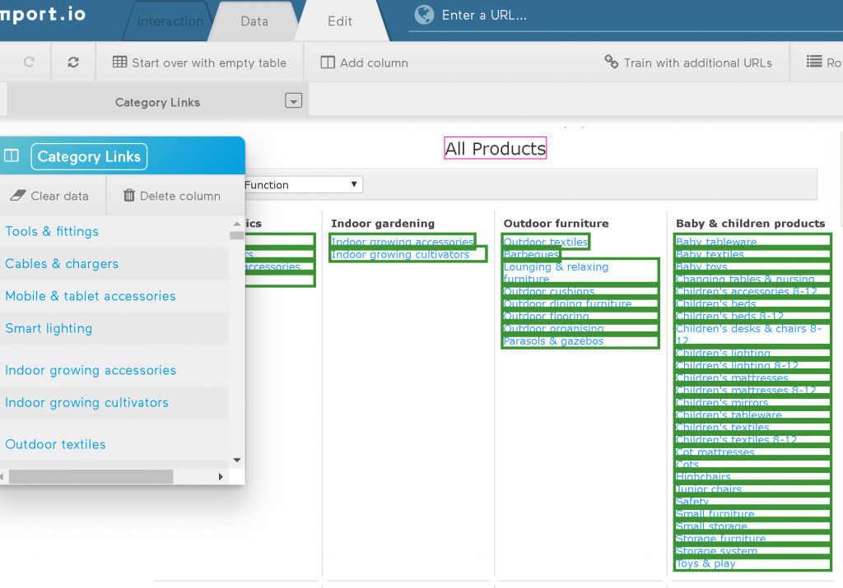The width and height of the screenshot is (843, 588).
Task: Open the Edit tab
Action: click(x=340, y=21)
